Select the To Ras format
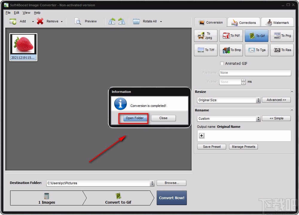The width and height of the screenshot is (299, 215). tap(282, 50)
